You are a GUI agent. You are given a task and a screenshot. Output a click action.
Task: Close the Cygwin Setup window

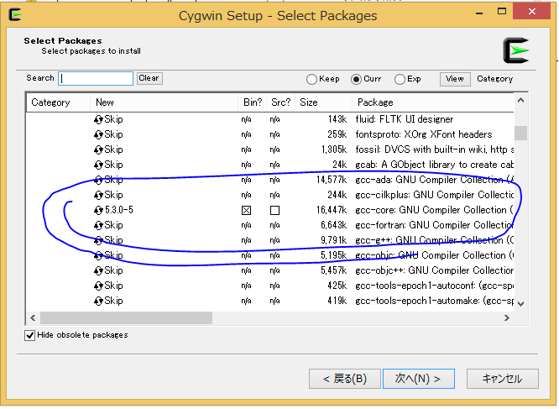[531, 12]
